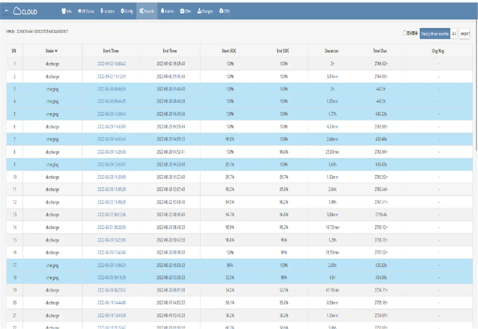Click the CLOUD logo icon
The width and height of the screenshot is (478, 329).
click(x=17, y=11)
